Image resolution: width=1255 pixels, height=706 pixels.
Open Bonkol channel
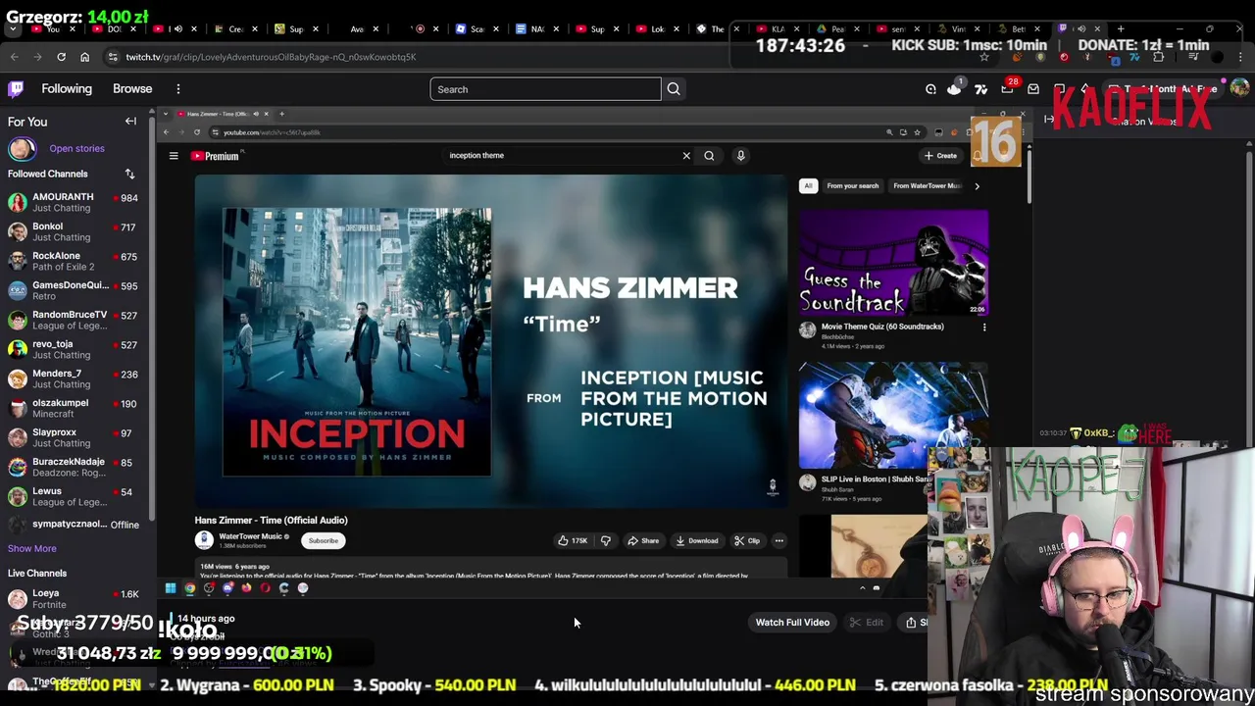pos(74,231)
